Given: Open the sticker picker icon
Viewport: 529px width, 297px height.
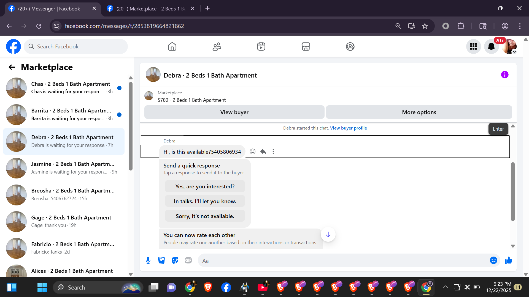Looking at the screenshot, I should 175,260.
